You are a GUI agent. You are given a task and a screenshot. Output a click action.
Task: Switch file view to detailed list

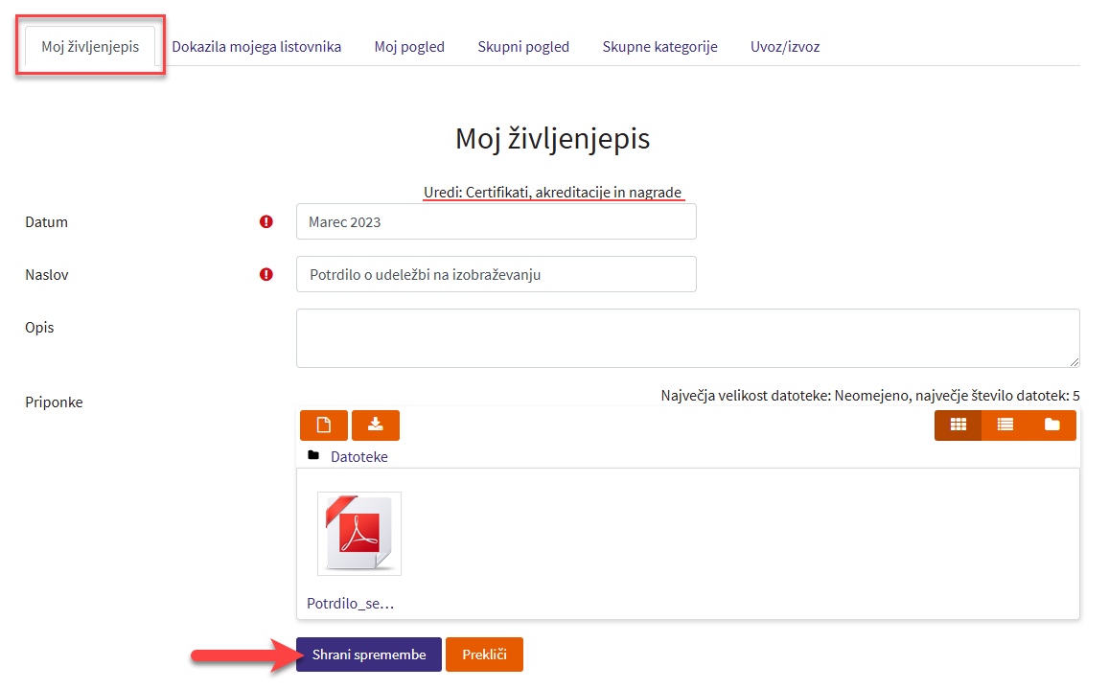[x=1005, y=425]
